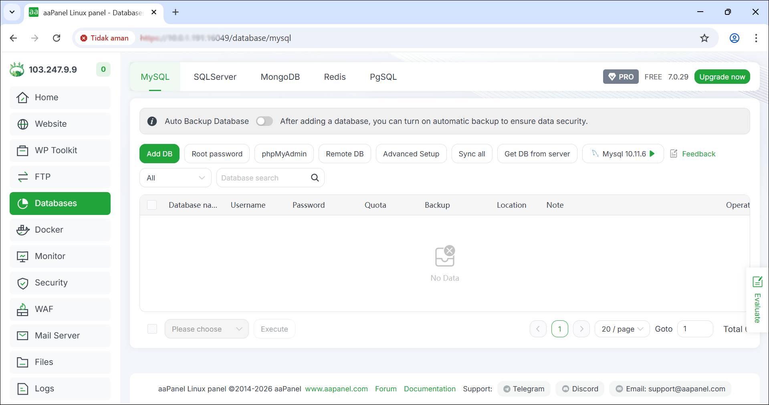
Task: Open Security via its shield icon
Action: tap(23, 283)
